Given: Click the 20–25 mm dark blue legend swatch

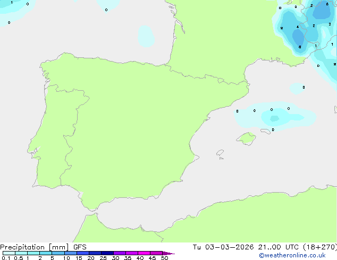Looking at the screenshot, I should pos(95,253).
